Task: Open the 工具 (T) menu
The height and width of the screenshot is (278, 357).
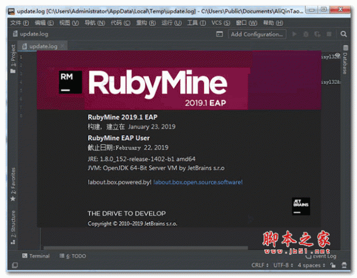Action: (196, 23)
